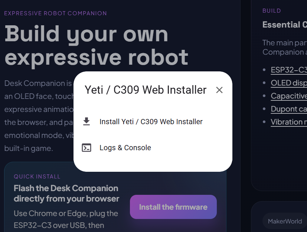Click the Flash the Desk Companion heading

click(x=66, y=193)
